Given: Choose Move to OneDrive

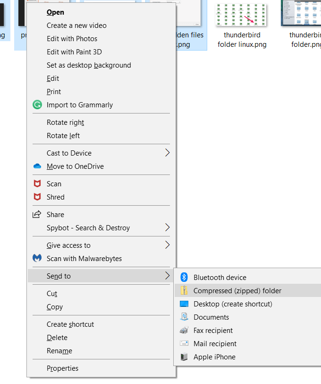Looking at the screenshot, I should pyautogui.click(x=101, y=166).
